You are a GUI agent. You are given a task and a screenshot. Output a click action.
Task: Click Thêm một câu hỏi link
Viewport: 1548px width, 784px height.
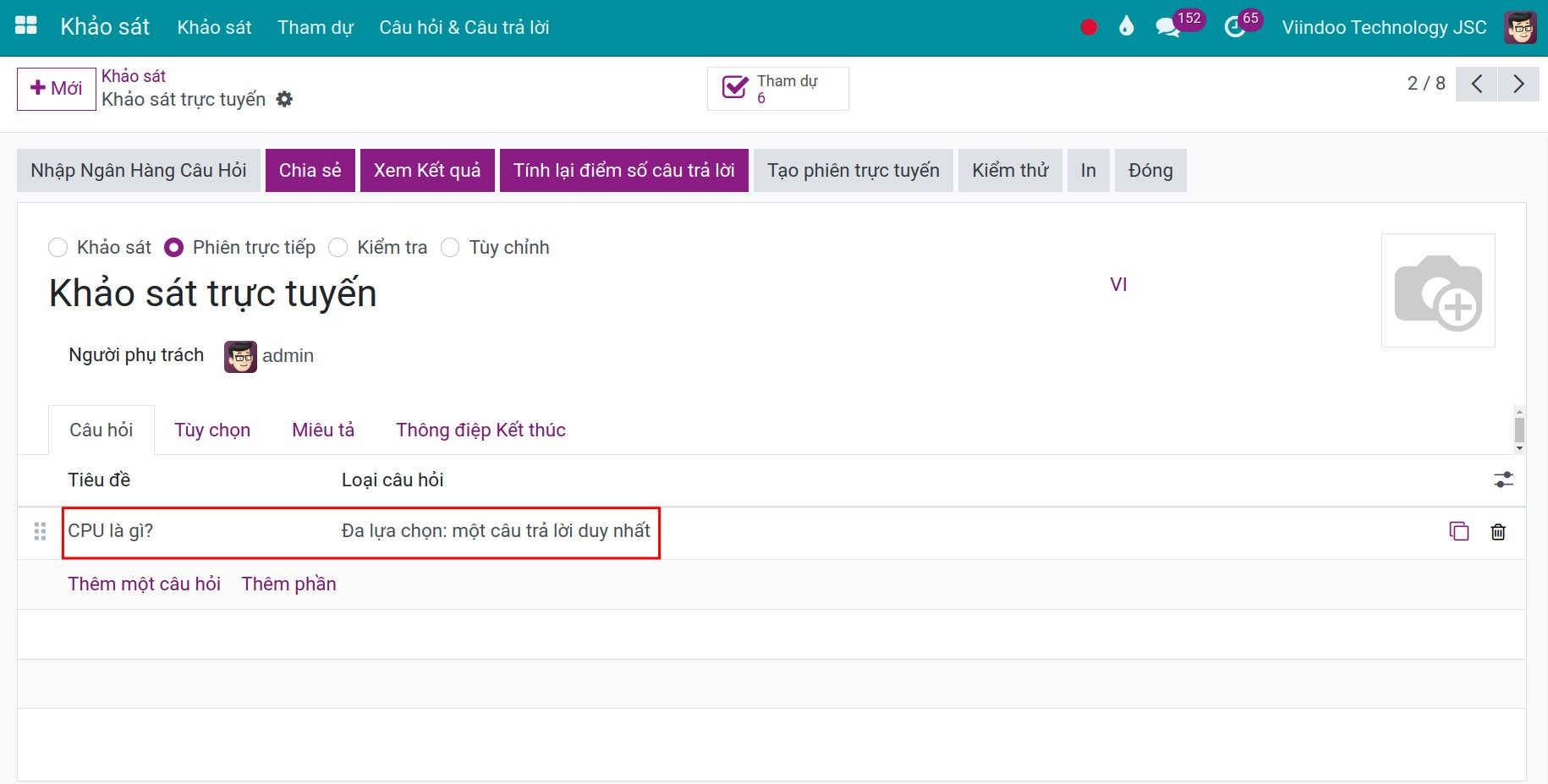(145, 584)
